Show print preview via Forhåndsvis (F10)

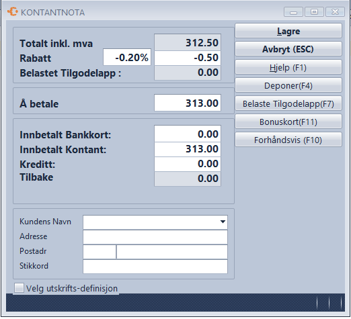click(x=288, y=140)
